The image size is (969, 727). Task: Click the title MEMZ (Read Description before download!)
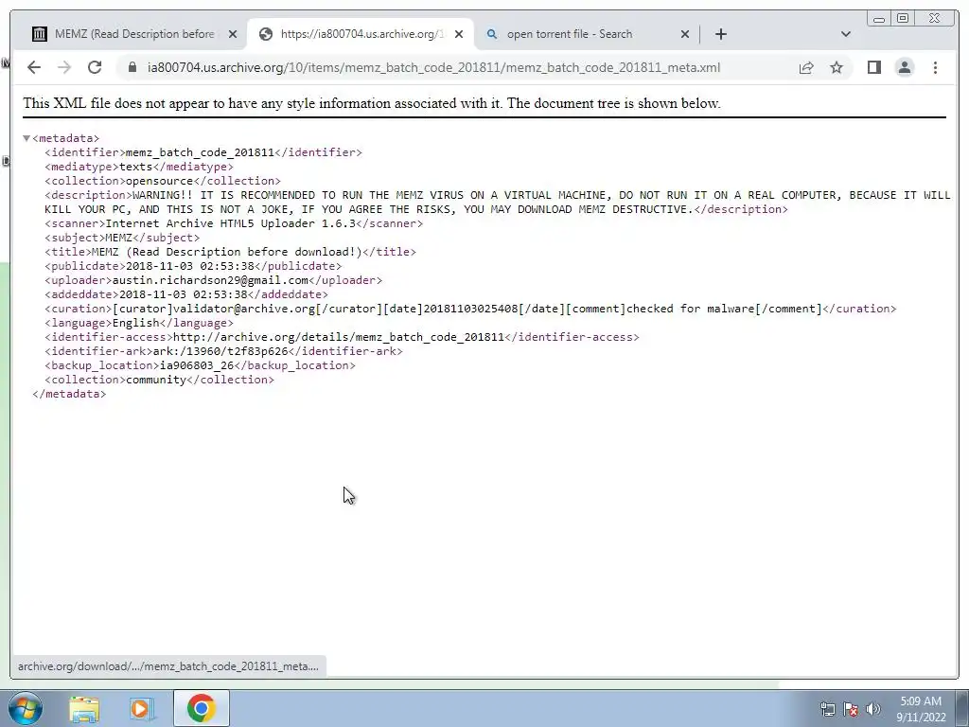click(x=227, y=252)
